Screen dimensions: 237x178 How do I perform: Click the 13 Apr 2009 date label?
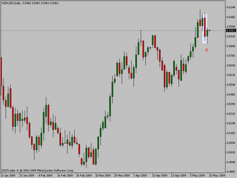(x=160, y=176)
